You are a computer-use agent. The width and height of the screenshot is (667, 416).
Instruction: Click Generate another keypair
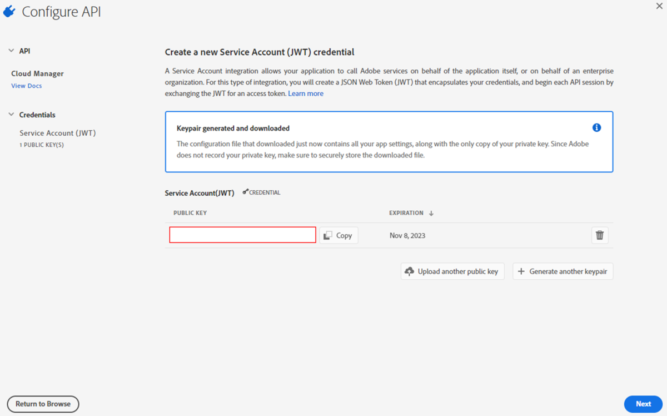click(x=563, y=271)
